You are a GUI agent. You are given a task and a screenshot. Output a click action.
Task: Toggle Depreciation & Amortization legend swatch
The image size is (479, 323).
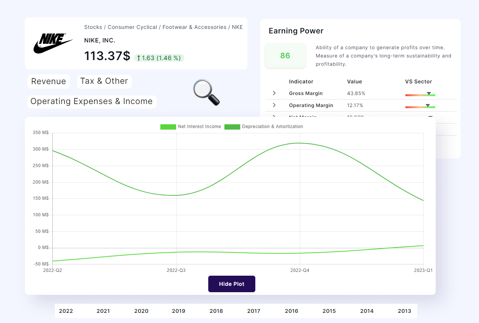coord(232,127)
